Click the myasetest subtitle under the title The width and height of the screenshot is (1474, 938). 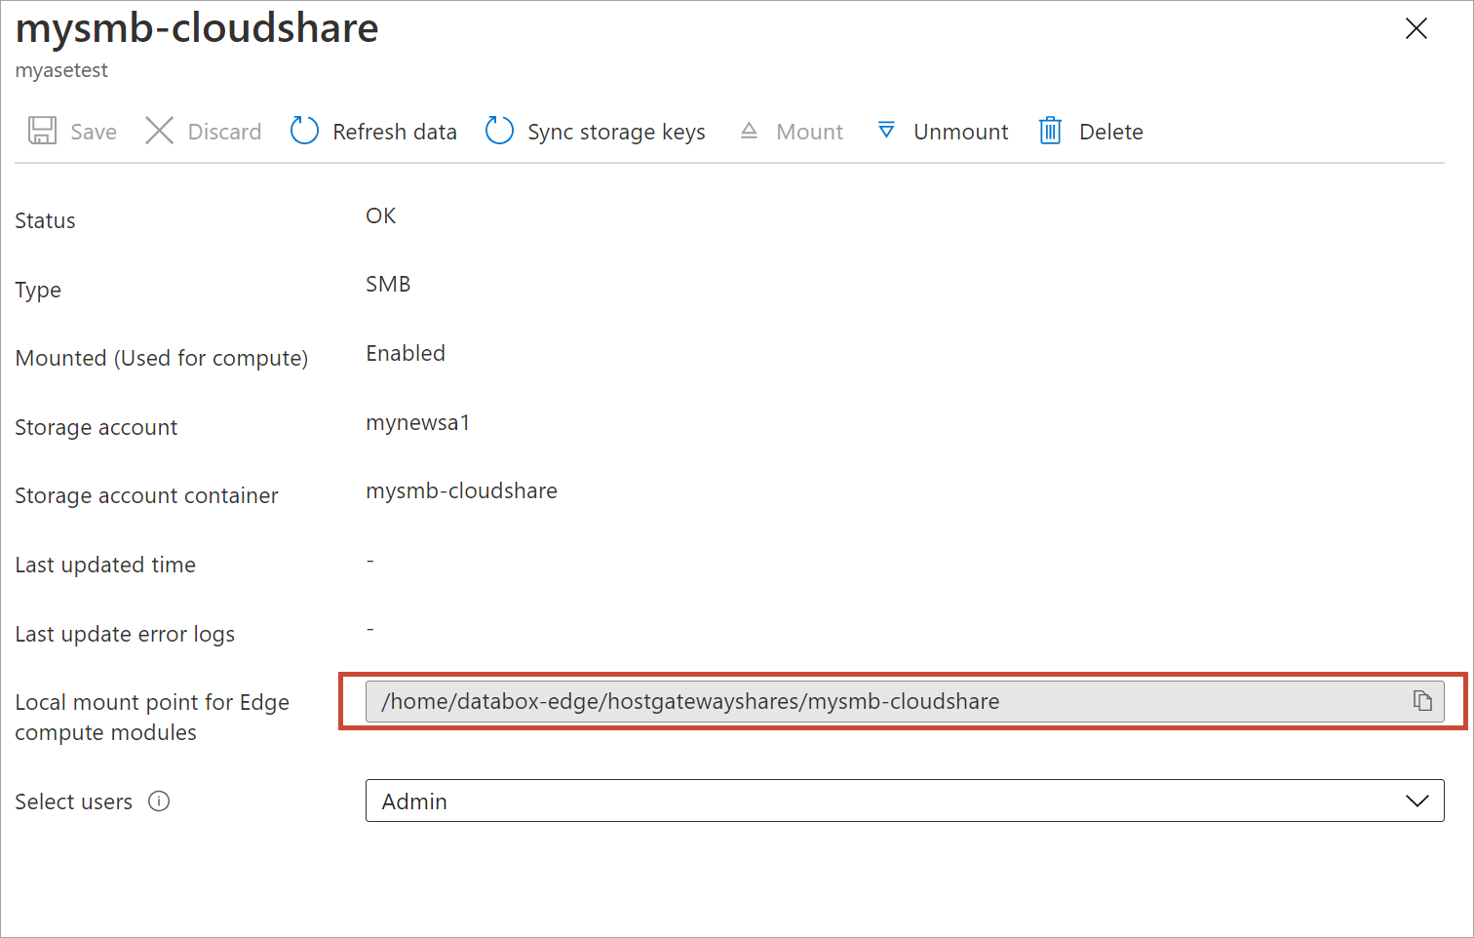click(x=61, y=70)
